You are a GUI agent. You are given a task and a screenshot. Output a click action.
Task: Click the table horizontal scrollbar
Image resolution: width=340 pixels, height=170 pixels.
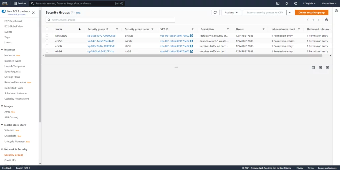(x=184, y=56)
